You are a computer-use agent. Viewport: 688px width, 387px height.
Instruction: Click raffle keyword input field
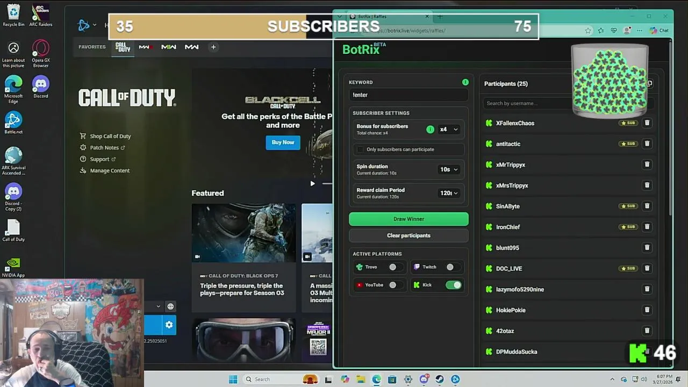pos(408,95)
